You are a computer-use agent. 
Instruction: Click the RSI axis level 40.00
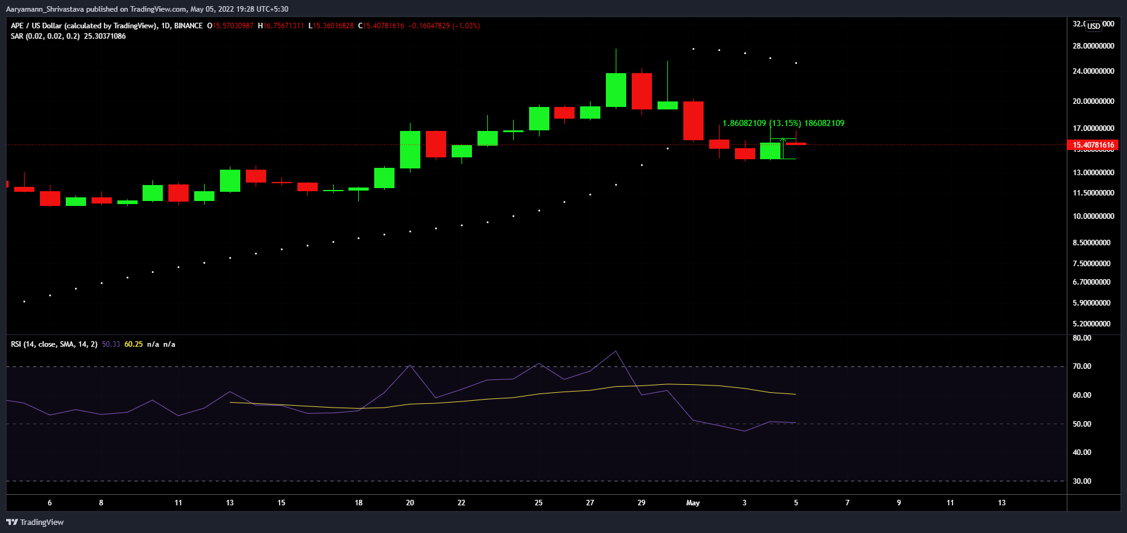click(1082, 452)
